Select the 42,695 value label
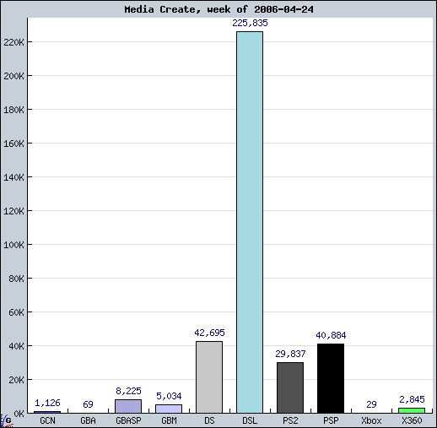This screenshot has width=437, height=428. tap(209, 333)
